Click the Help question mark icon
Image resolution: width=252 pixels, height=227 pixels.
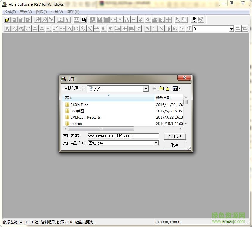pos(194,19)
